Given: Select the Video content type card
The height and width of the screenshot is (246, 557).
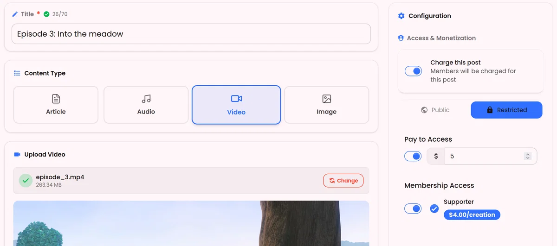Looking at the screenshot, I should (x=236, y=105).
